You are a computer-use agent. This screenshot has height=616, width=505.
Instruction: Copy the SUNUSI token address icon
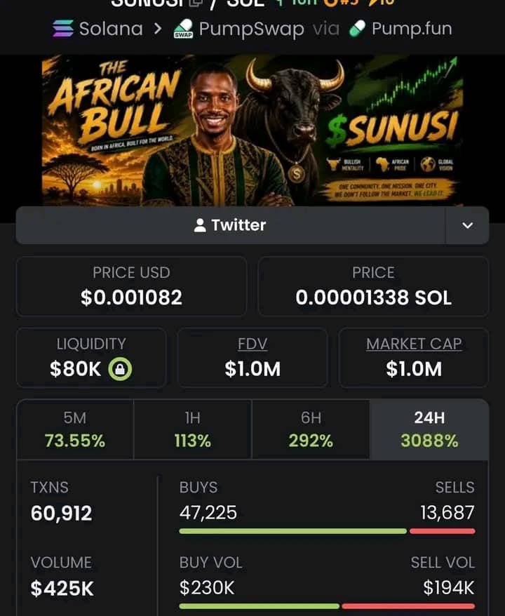[196, 3]
